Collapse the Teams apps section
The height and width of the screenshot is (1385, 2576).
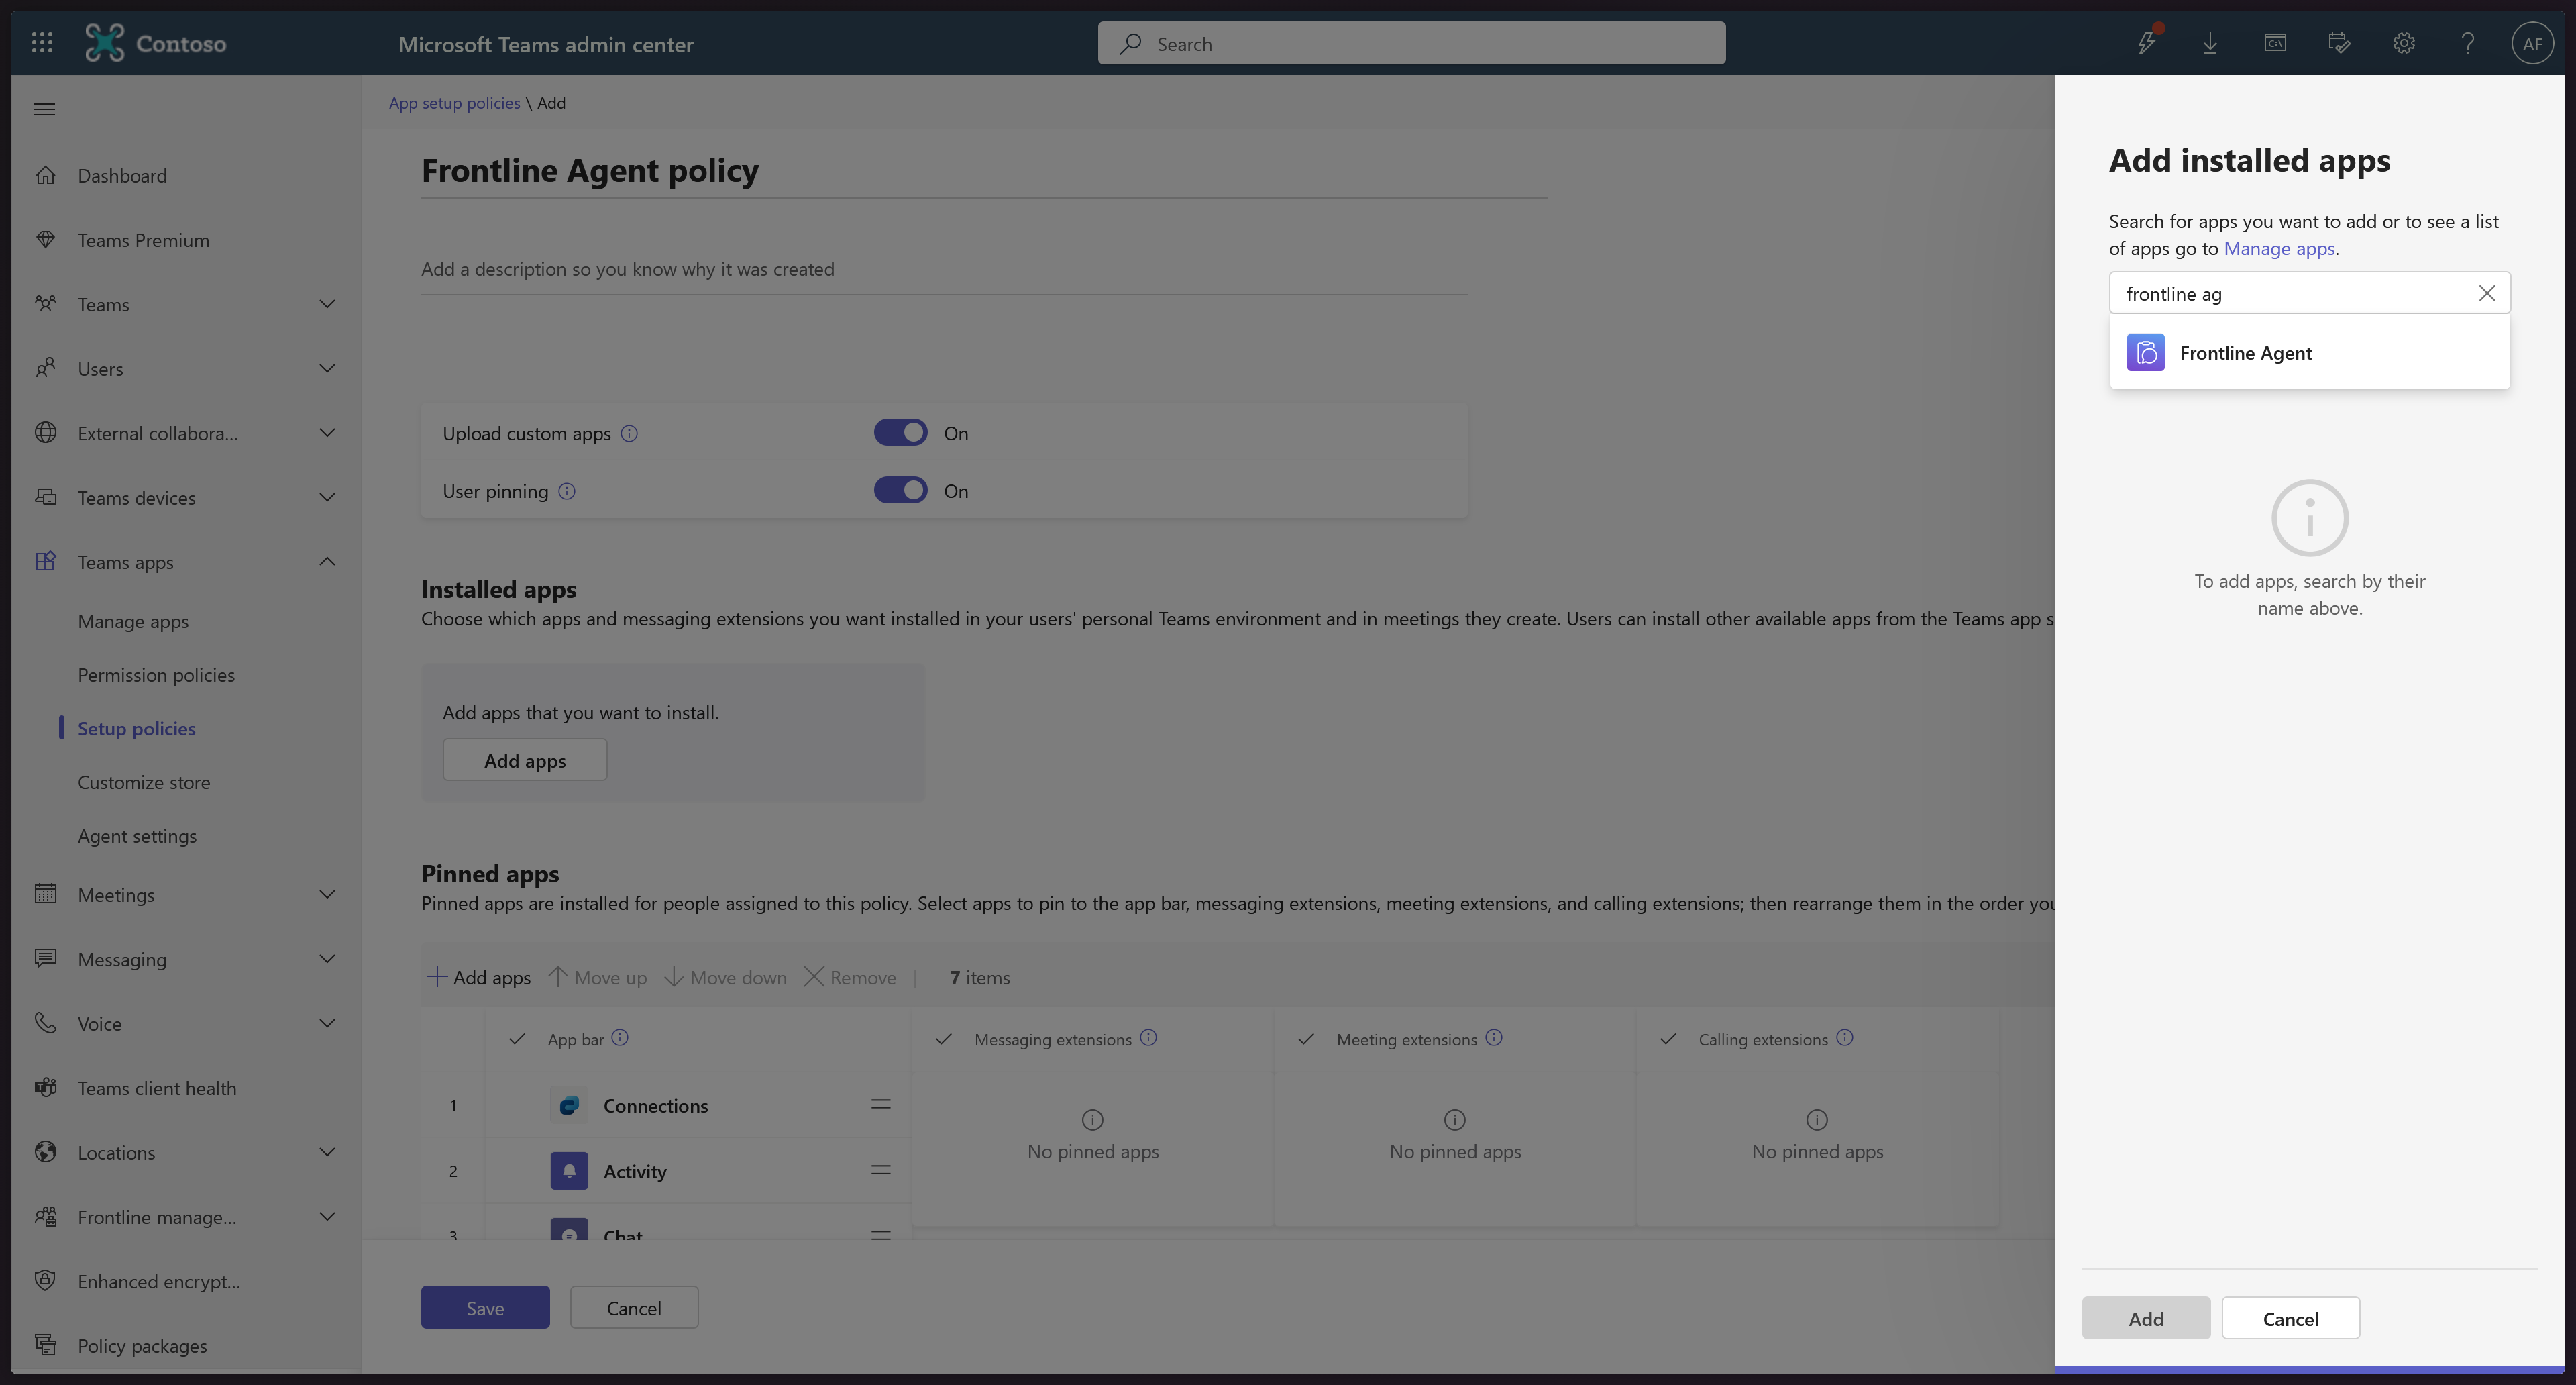326,562
